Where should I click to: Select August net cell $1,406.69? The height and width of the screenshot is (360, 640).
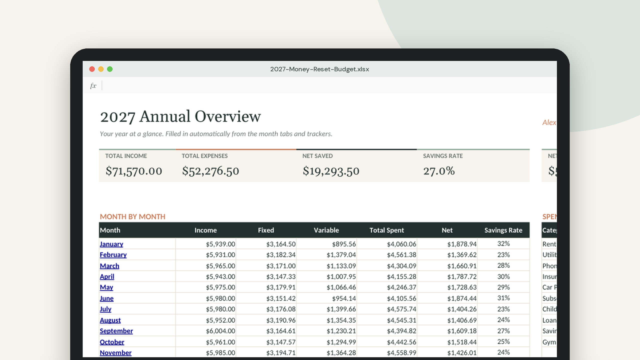pos(447,320)
